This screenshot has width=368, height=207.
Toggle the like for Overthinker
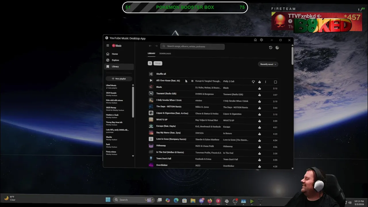click(x=260, y=166)
